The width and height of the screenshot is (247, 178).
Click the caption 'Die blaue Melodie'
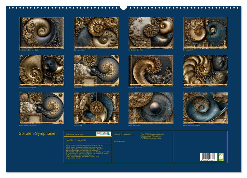(189, 50)
